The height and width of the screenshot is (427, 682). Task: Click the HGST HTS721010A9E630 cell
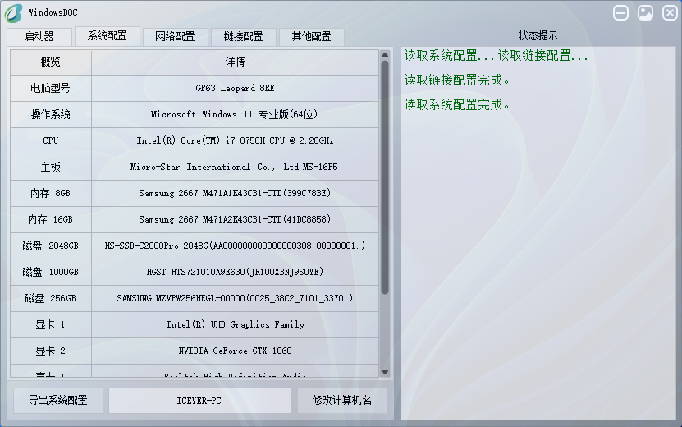[x=235, y=272]
